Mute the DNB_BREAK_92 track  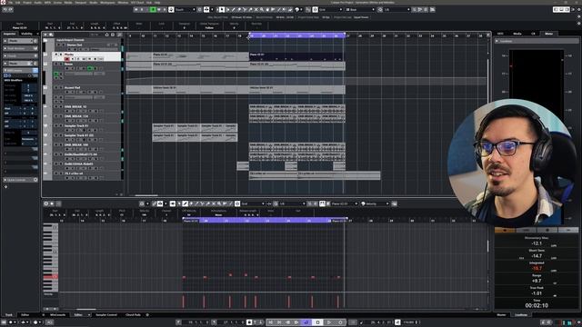pos(56,107)
